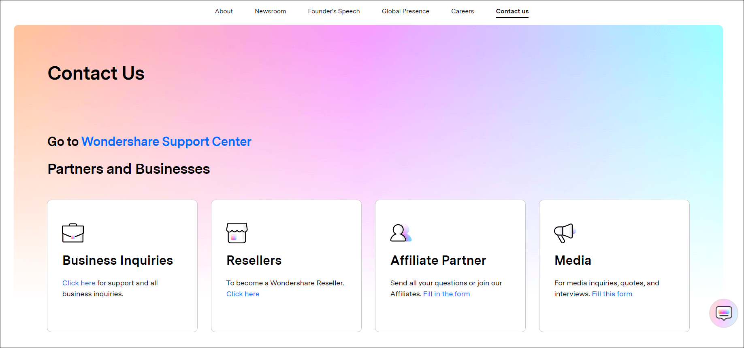Open the About menu item
This screenshot has width=744, height=348.
pyautogui.click(x=224, y=11)
